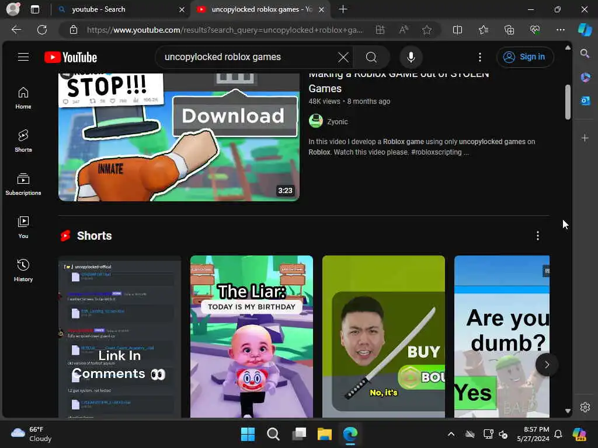Open Edge sidebar search icon
Viewport: 598px width, 448px height.
coord(585,53)
